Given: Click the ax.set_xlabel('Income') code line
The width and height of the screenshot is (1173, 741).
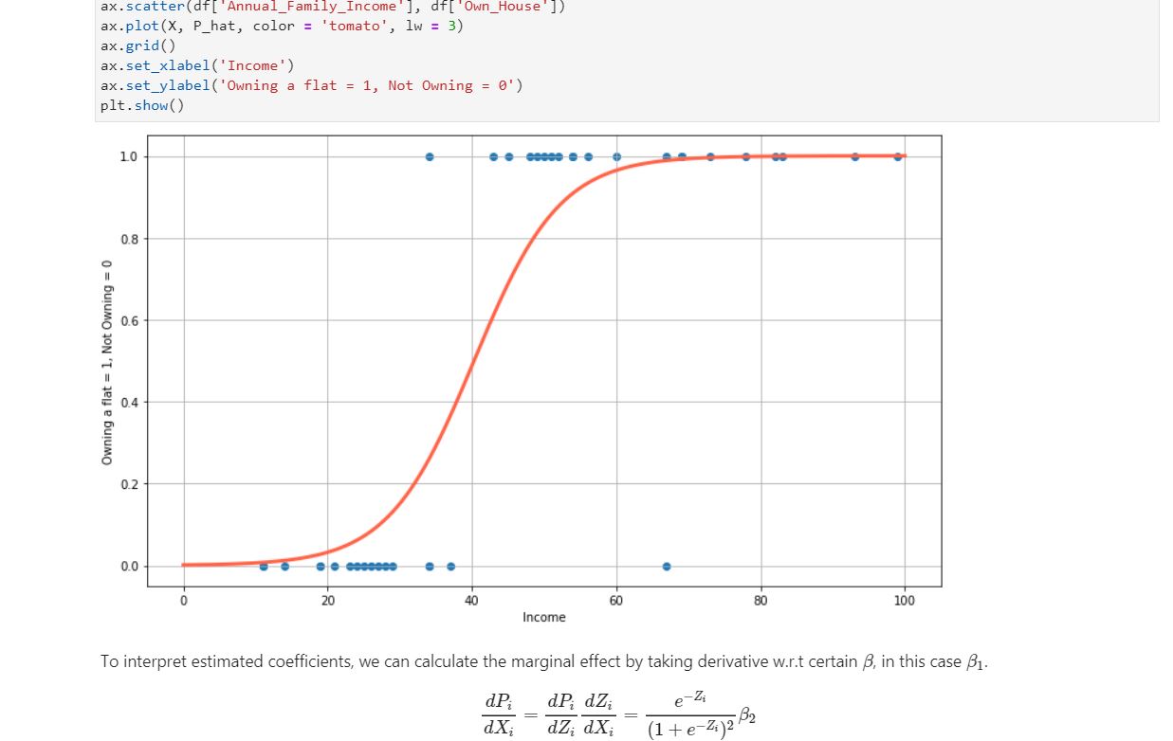Looking at the screenshot, I should [196, 65].
